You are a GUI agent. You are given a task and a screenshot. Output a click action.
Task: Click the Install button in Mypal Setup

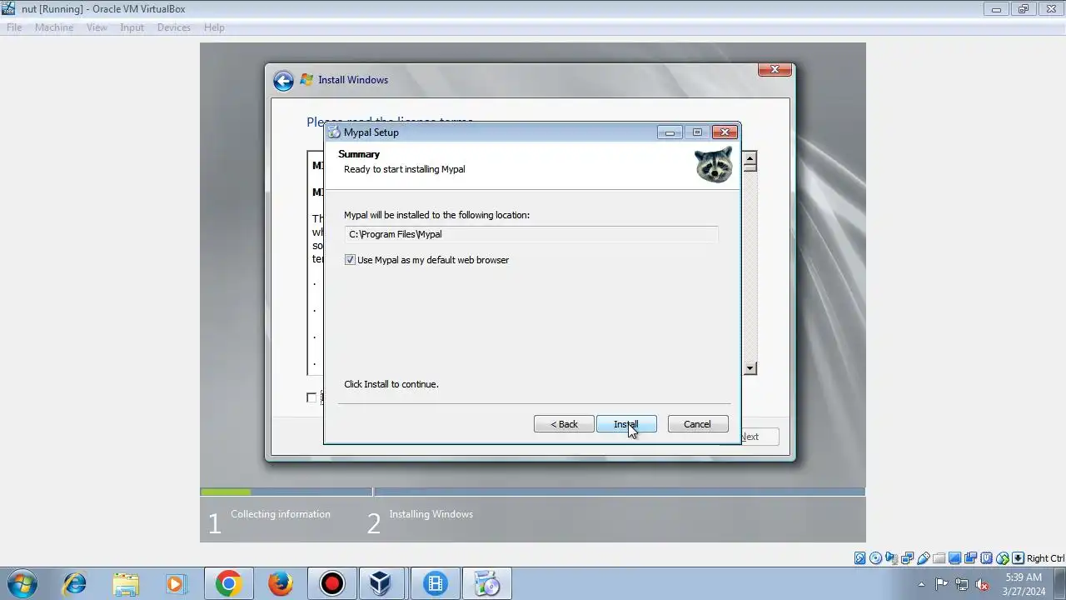(x=626, y=424)
